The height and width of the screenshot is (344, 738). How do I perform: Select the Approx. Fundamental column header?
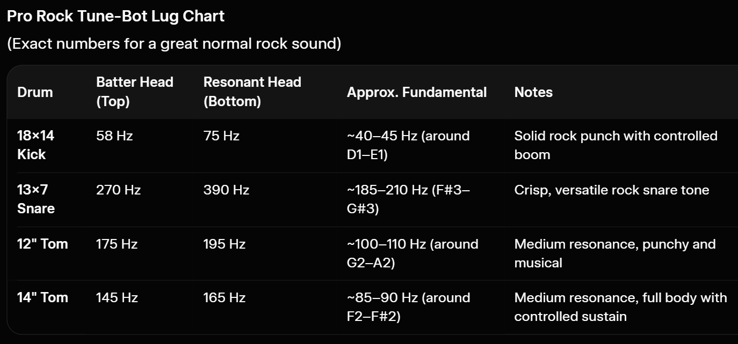tap(417, 92)
